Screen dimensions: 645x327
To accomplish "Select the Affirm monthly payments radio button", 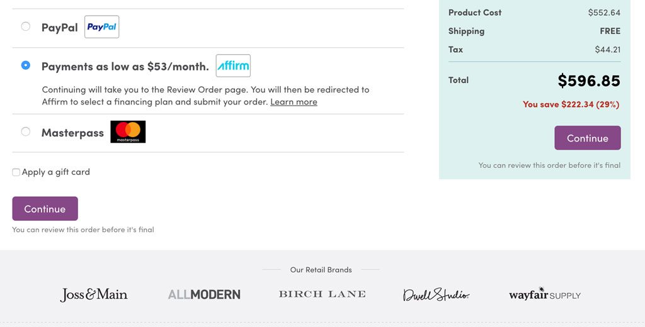I will coord(26,65).
